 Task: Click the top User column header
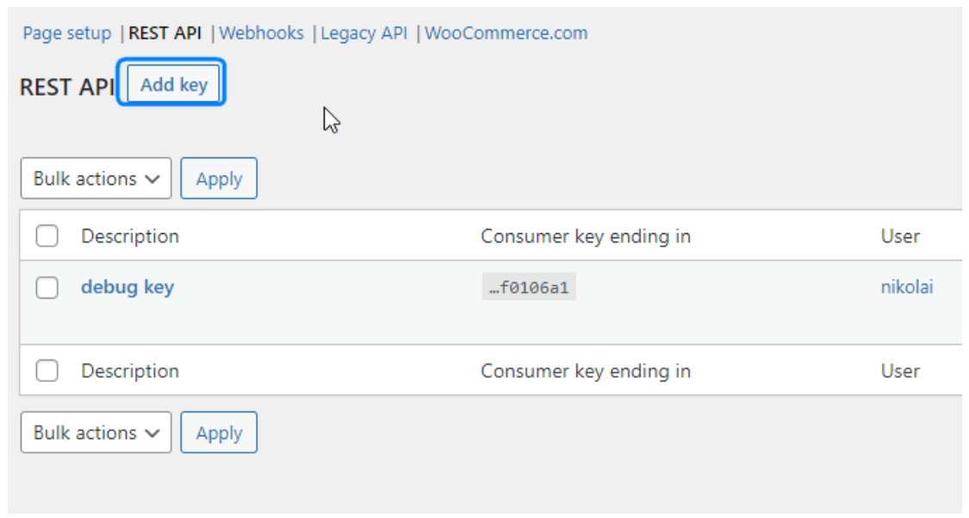[x=900, y=237]
